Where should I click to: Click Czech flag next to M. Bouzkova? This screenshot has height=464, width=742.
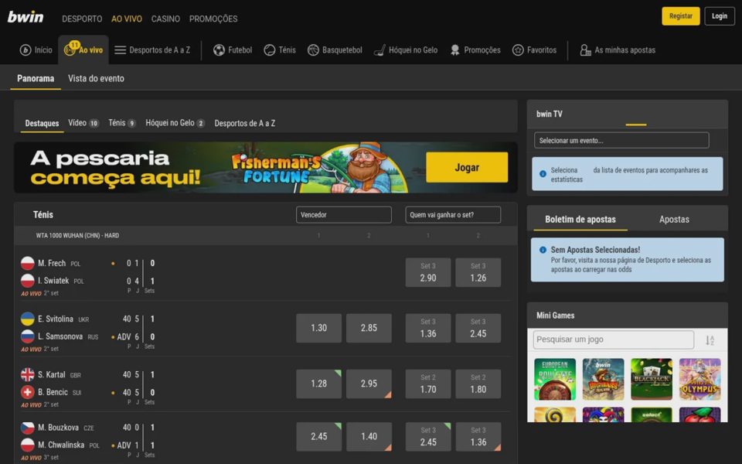(x=28, y=427)
